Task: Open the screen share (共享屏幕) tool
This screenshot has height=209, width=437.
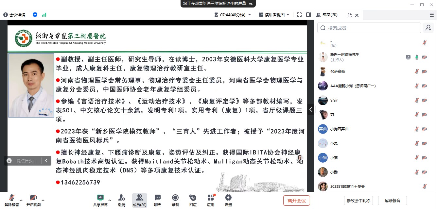Action: tap(100, 200)
